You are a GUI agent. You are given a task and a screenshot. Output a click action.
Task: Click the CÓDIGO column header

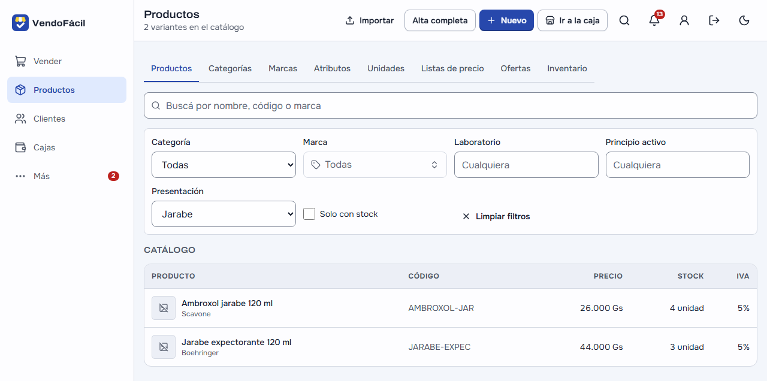(424, 276)
